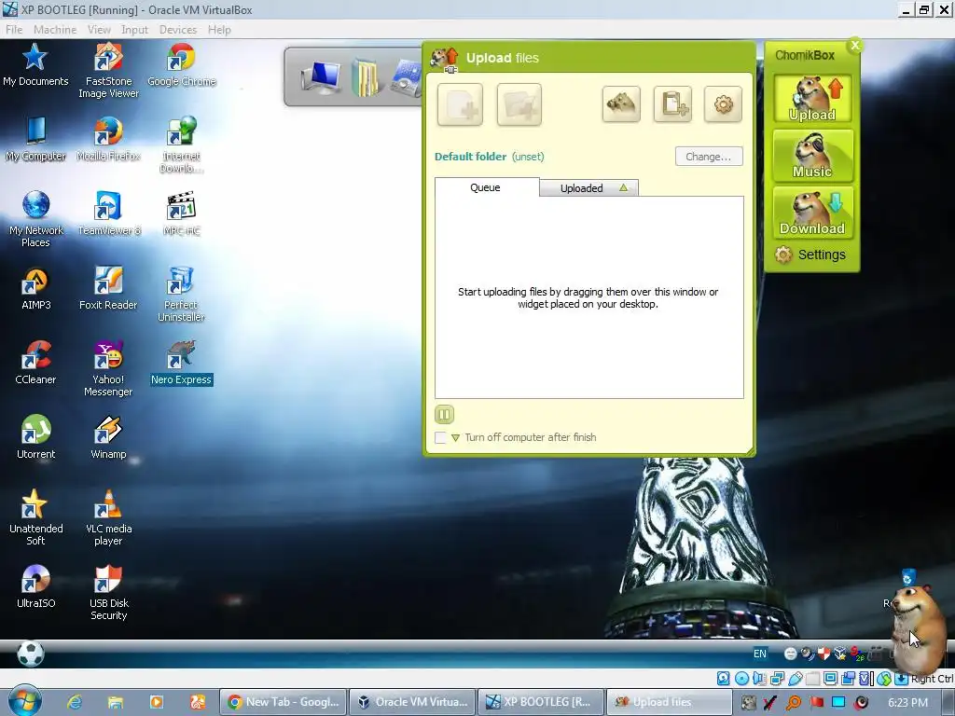
Task: Open the VirtualBox Machine menu
Action: pos(55,29)
